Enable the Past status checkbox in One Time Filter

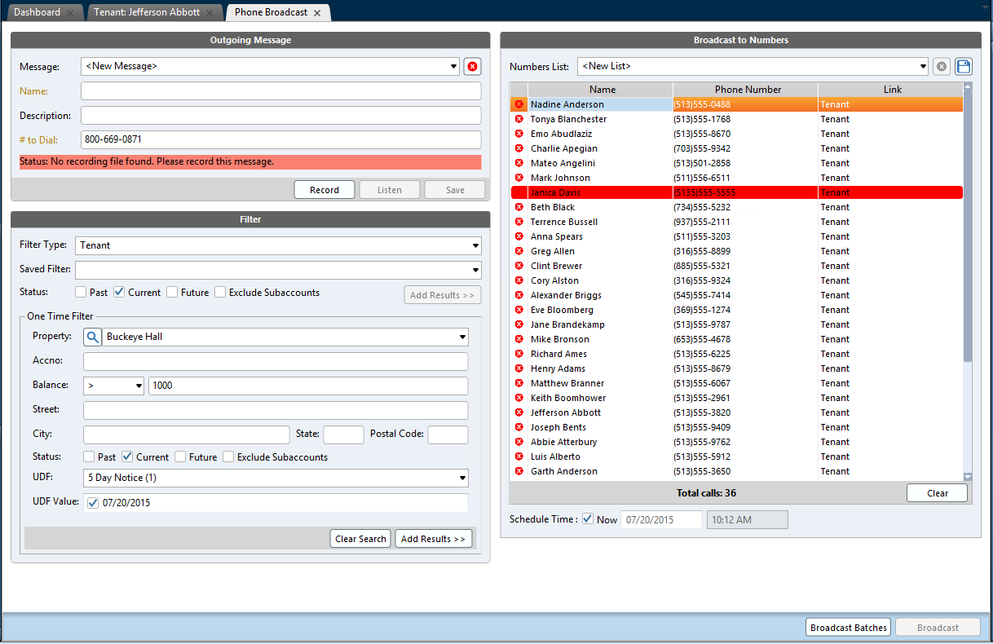click(x=89, y=457)
